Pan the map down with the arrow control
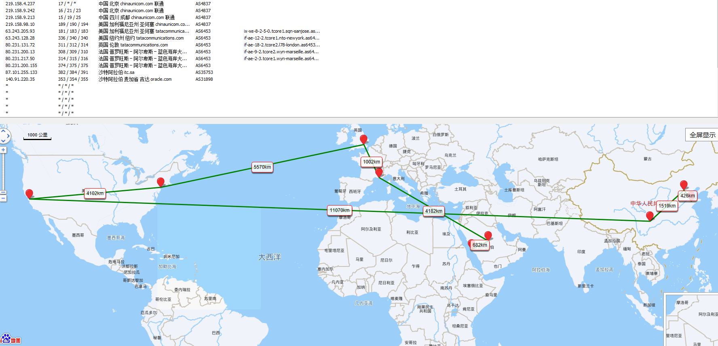The width and height of the screenshot is (718, 346). tap(3, 141)
